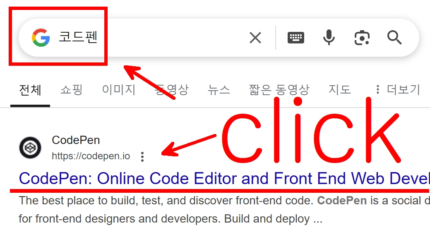Screen dimensions: 430x242
Task: Search by image using camera icon
Action: (362, 38)
